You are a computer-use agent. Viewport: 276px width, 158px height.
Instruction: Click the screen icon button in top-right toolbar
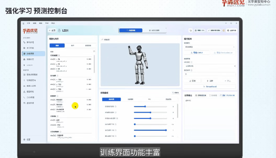191,30
